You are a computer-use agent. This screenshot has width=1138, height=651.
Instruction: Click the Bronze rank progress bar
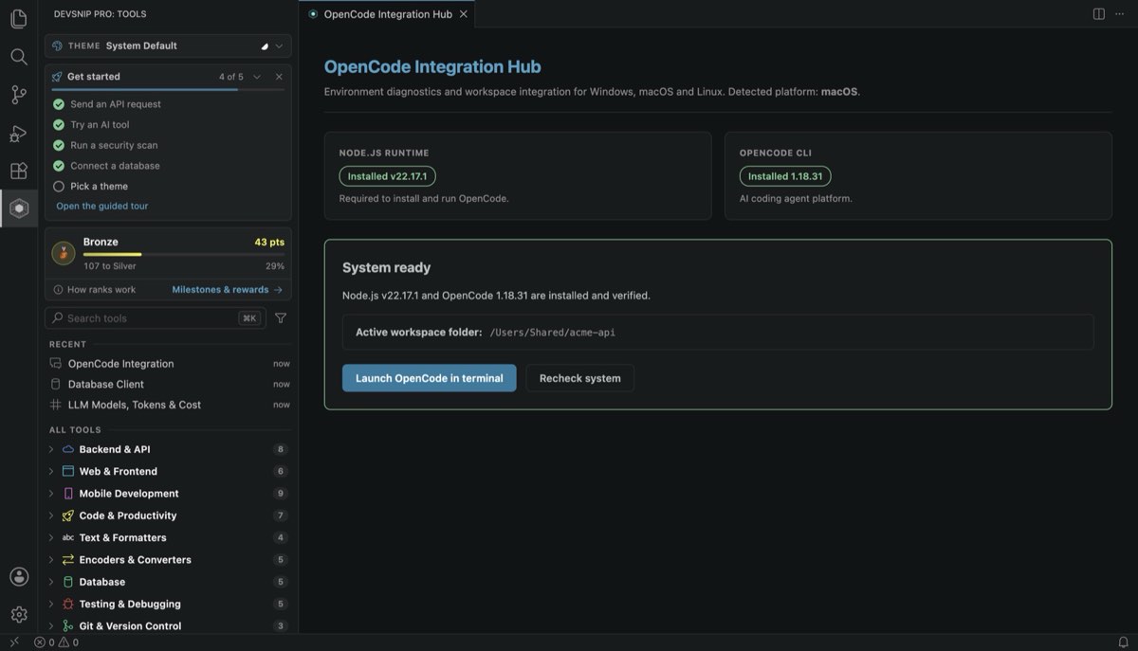click(184, 254)
